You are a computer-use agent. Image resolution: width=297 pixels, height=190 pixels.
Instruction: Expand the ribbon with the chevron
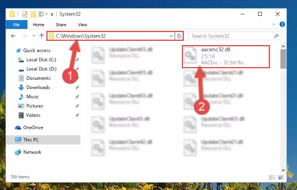pyautogui.click(x=274, y=24)
